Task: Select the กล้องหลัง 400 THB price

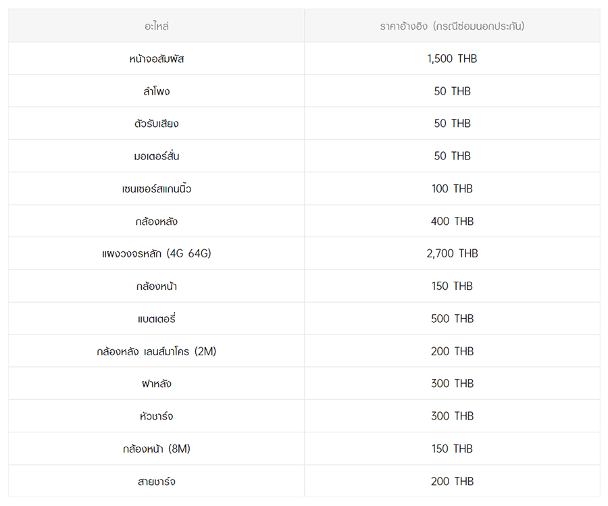Action: coord(452,221)
